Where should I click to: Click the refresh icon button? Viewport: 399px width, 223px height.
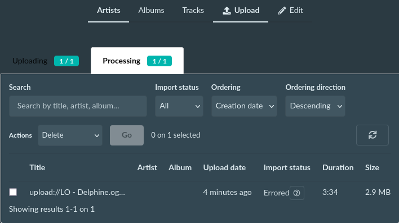(x=373, y=135)
